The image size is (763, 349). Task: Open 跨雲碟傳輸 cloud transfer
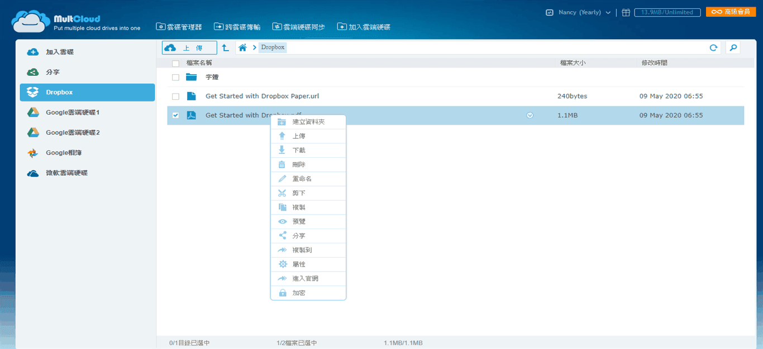(237, 27)
